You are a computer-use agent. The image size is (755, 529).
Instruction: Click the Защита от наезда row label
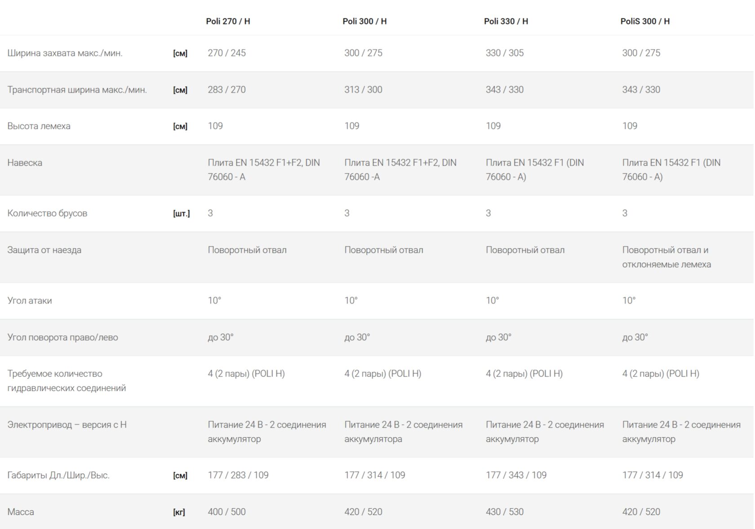44,250
